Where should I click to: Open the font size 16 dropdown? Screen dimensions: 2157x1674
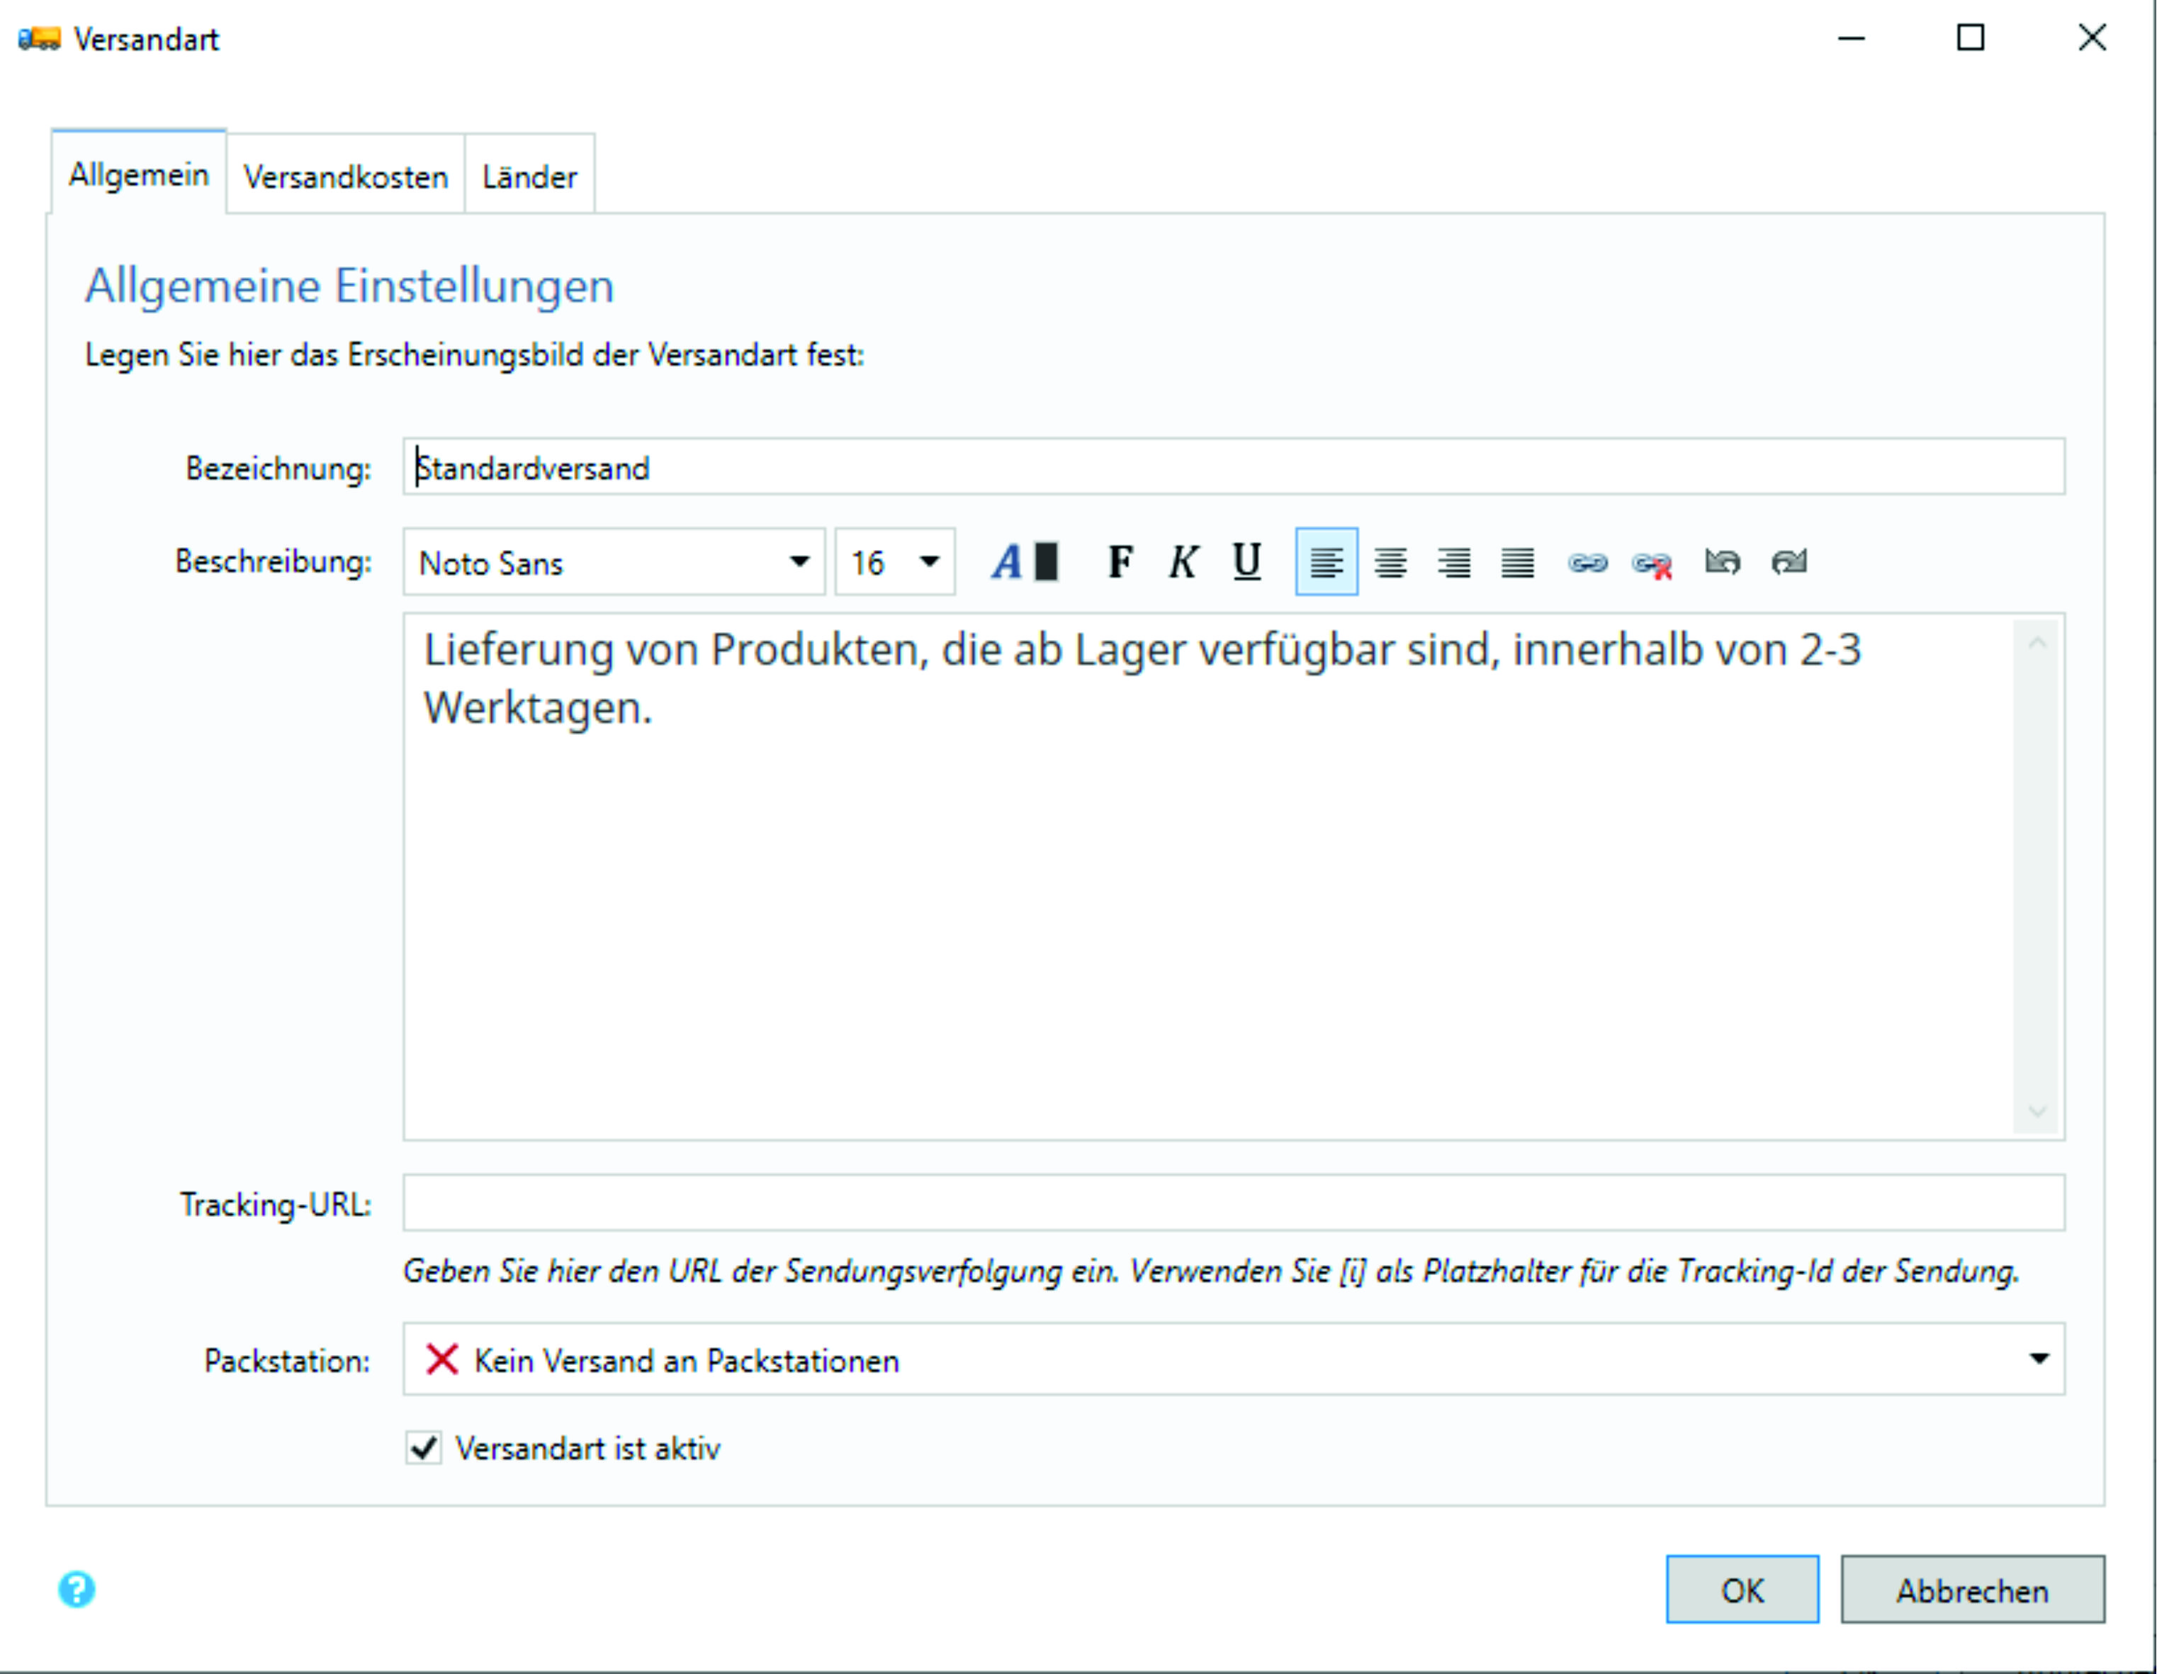pos(895,562)
